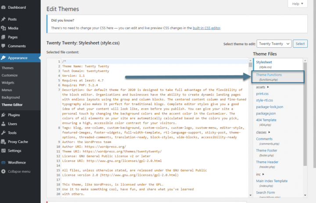Click the Proxy Cache icon
316x203 pixels.
(x=3, y=142)
